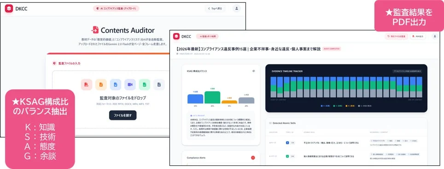Click blue K legend swatch in timeline tracker

point(322,105)
